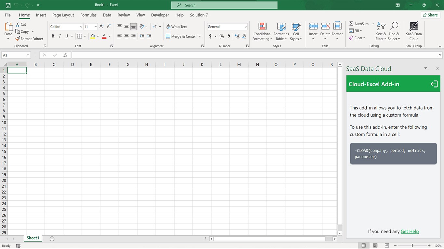This screenshot has height=249, width=444.
Task: Click the Insert Function fx icon
Action: (x=65, y=55)
